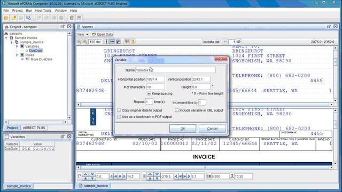Open the Run menu
342x192 pixels.
(29, 11)
